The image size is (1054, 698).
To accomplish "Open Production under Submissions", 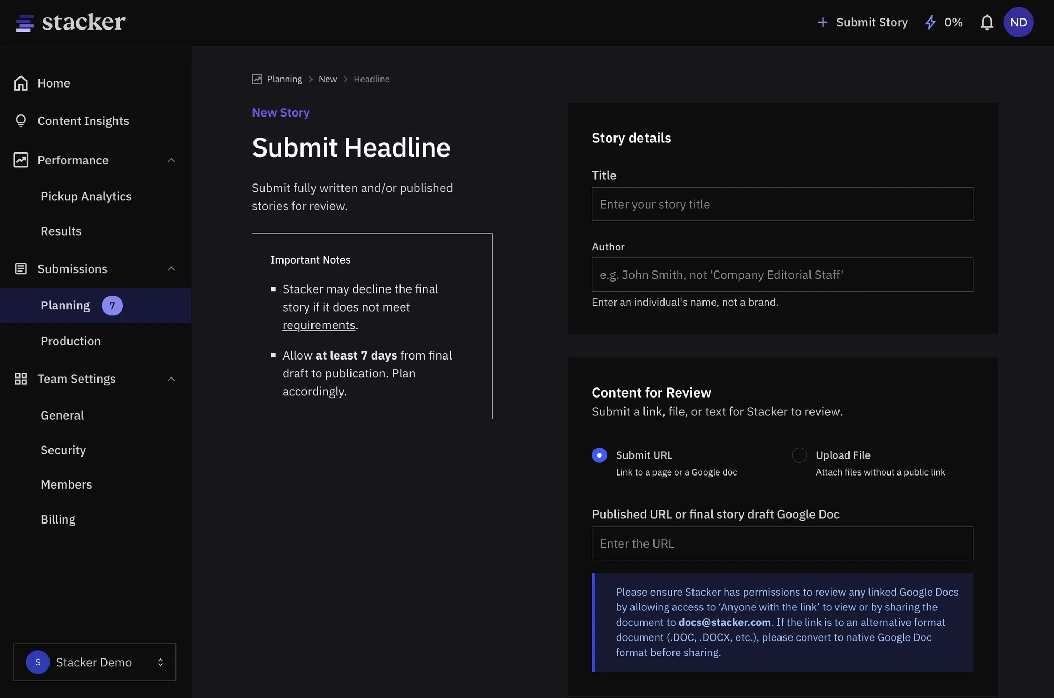I will click(71, 341).
